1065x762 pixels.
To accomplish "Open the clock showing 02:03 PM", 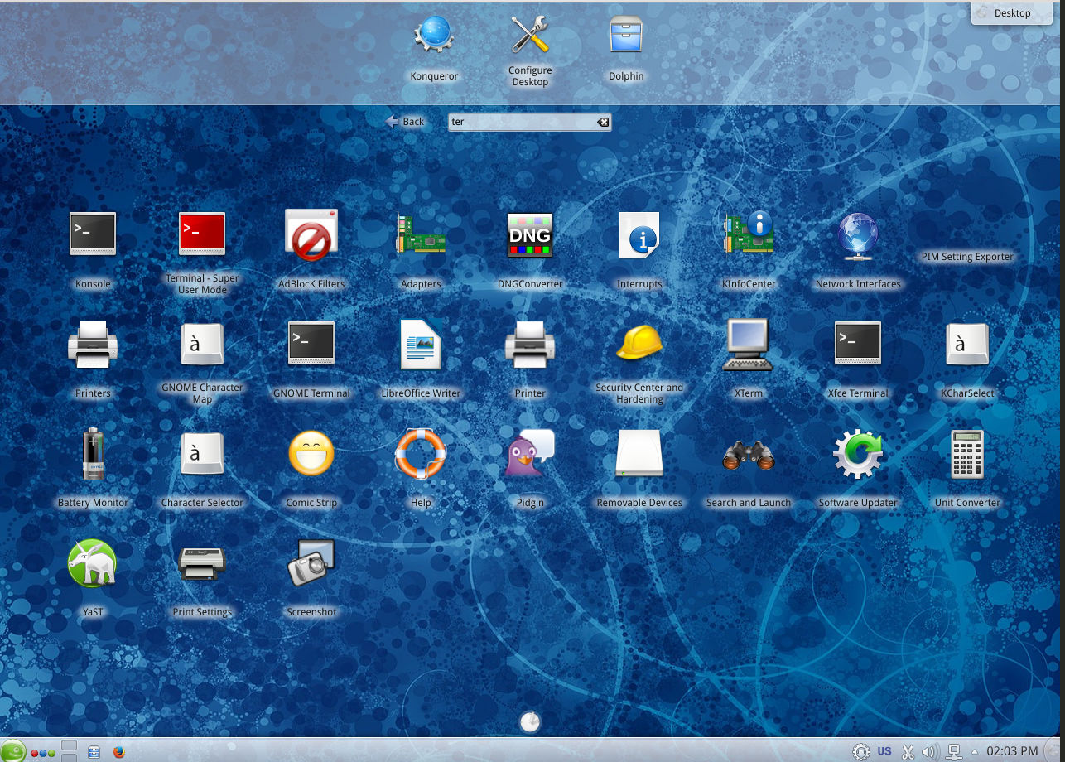I will pyautogui.click(x=1012, y=751).
